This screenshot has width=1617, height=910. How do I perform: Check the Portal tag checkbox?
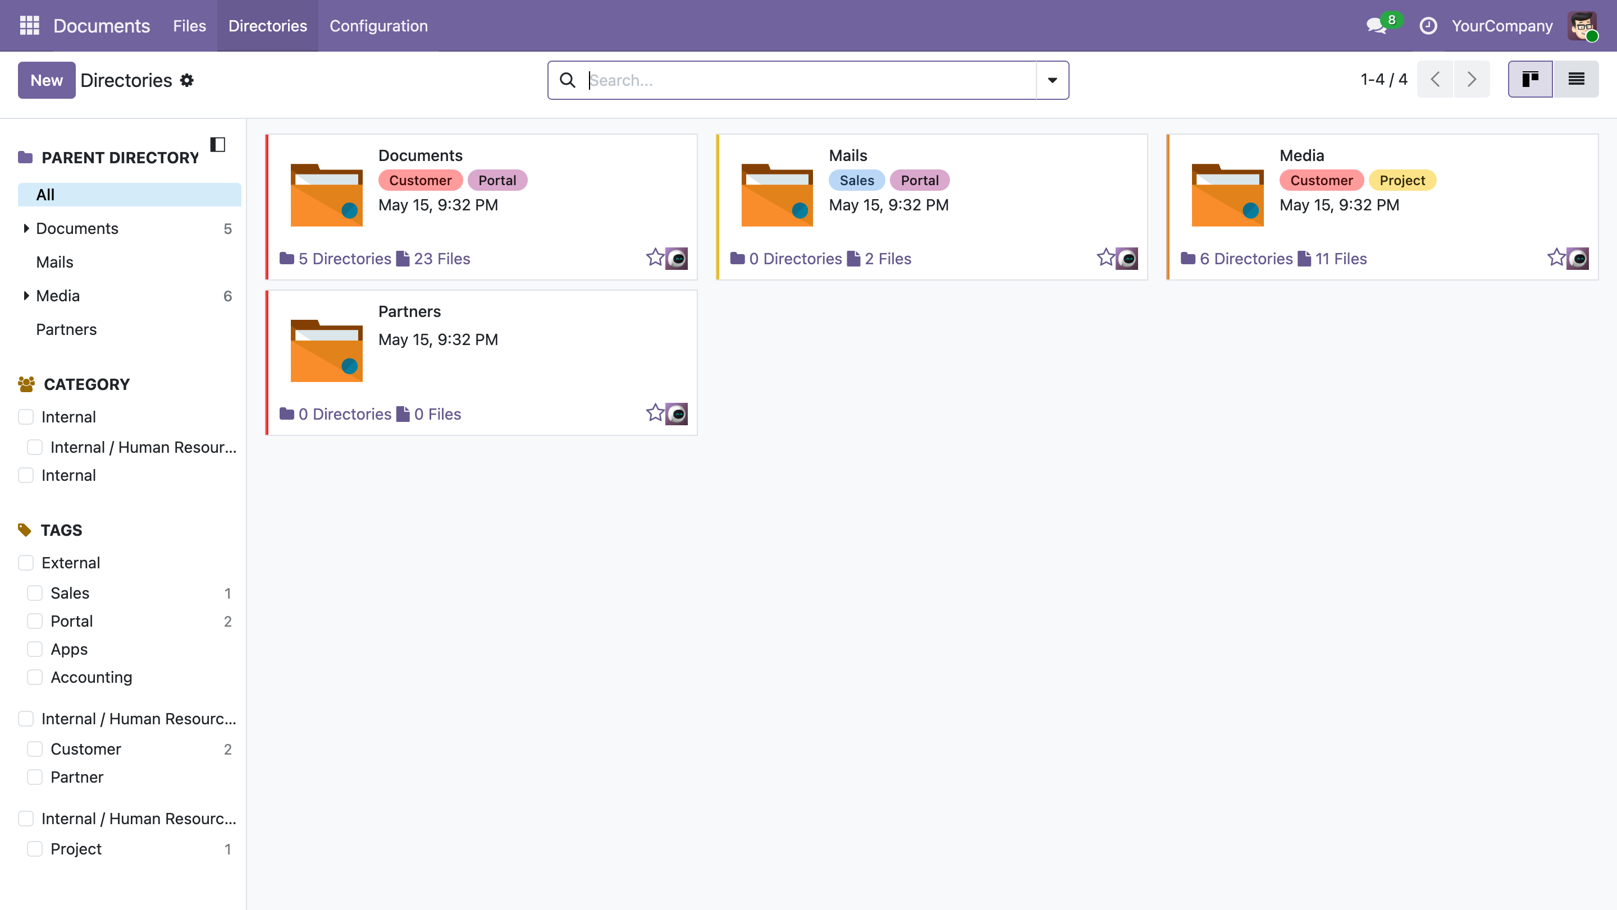coord(34,621)
